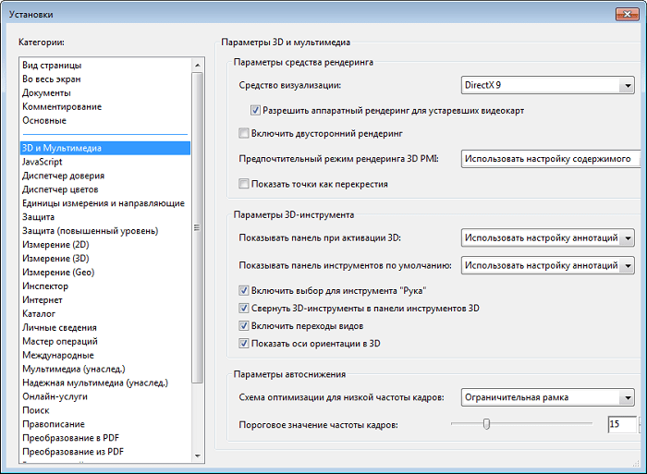Select Защита (повышенный уровень) category
This screenshot has height=474, width=647.
coord(105,231)
